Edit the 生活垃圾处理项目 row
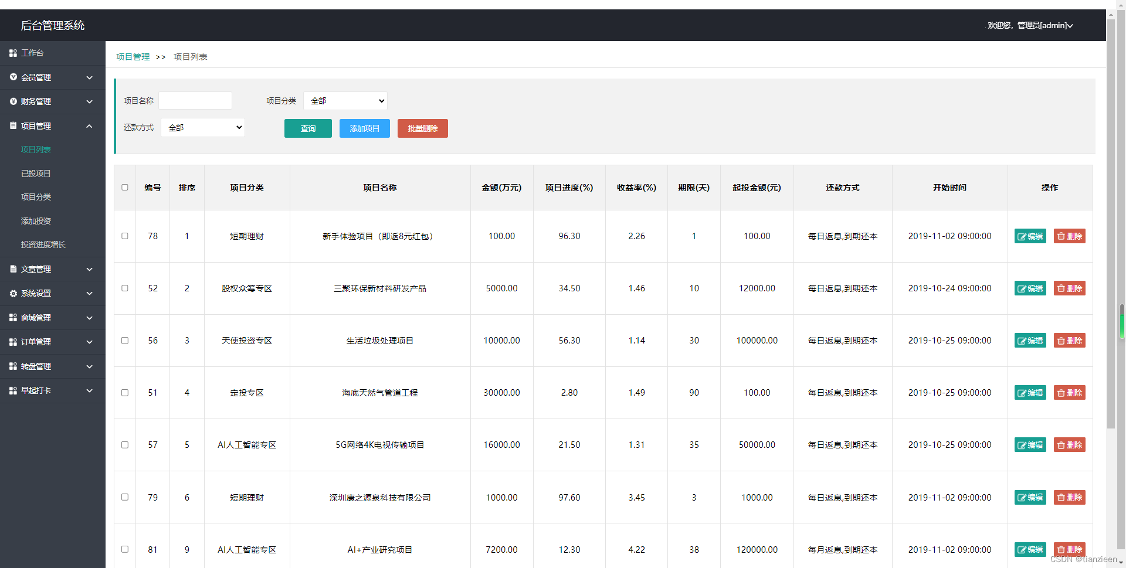Image resolution: width=1126 pixels, height=568 pixels. pos(1030,341)
